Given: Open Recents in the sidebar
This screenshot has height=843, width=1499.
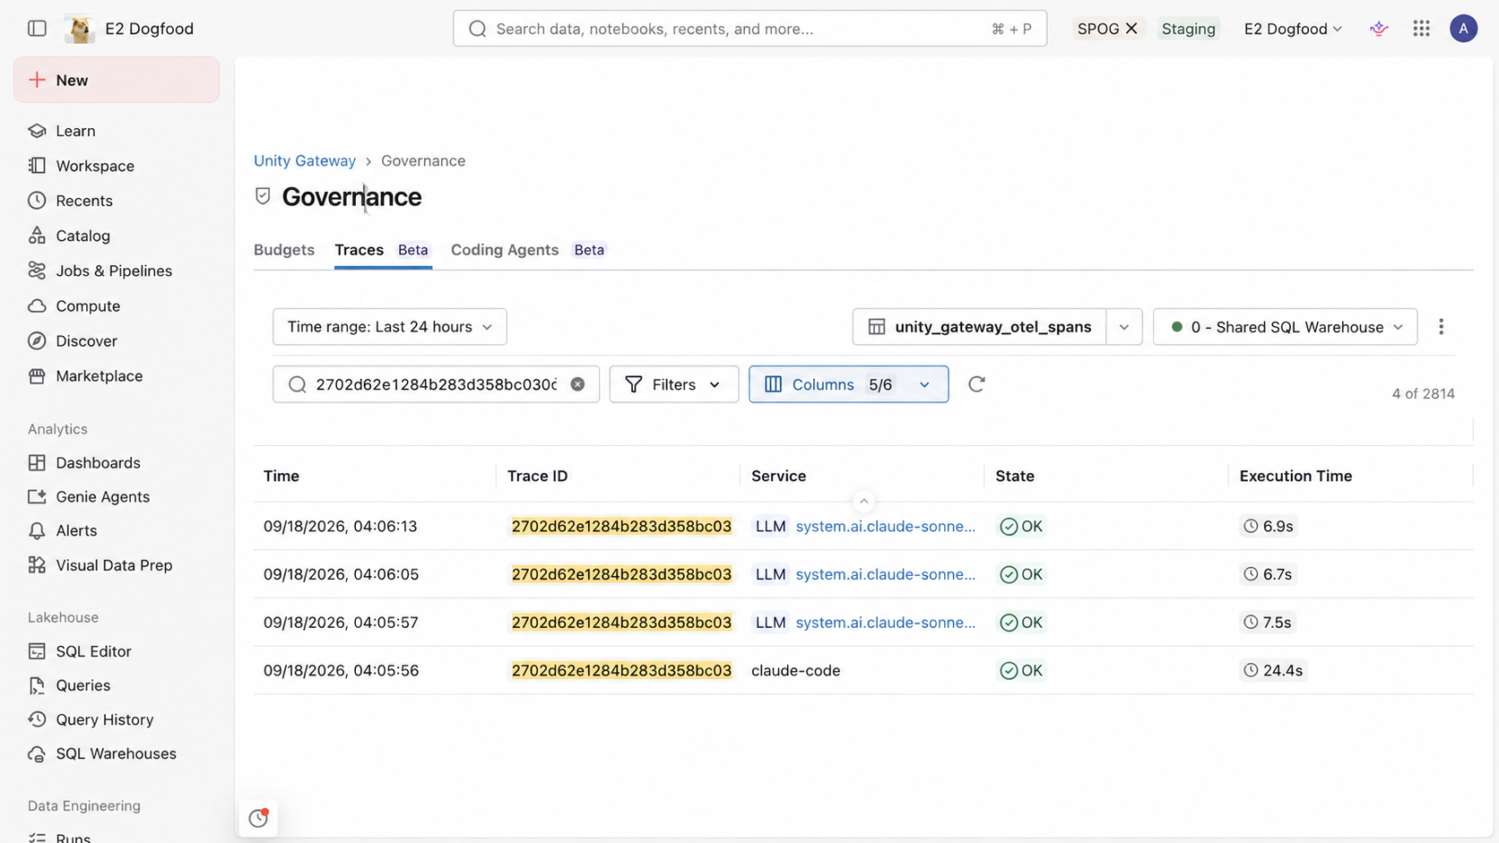Looking at the screenshot, I should [84, 201].
